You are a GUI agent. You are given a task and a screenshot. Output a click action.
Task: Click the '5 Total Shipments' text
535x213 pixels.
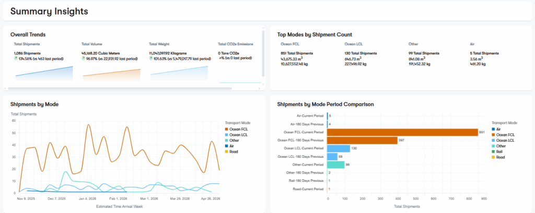coord(484,54)
